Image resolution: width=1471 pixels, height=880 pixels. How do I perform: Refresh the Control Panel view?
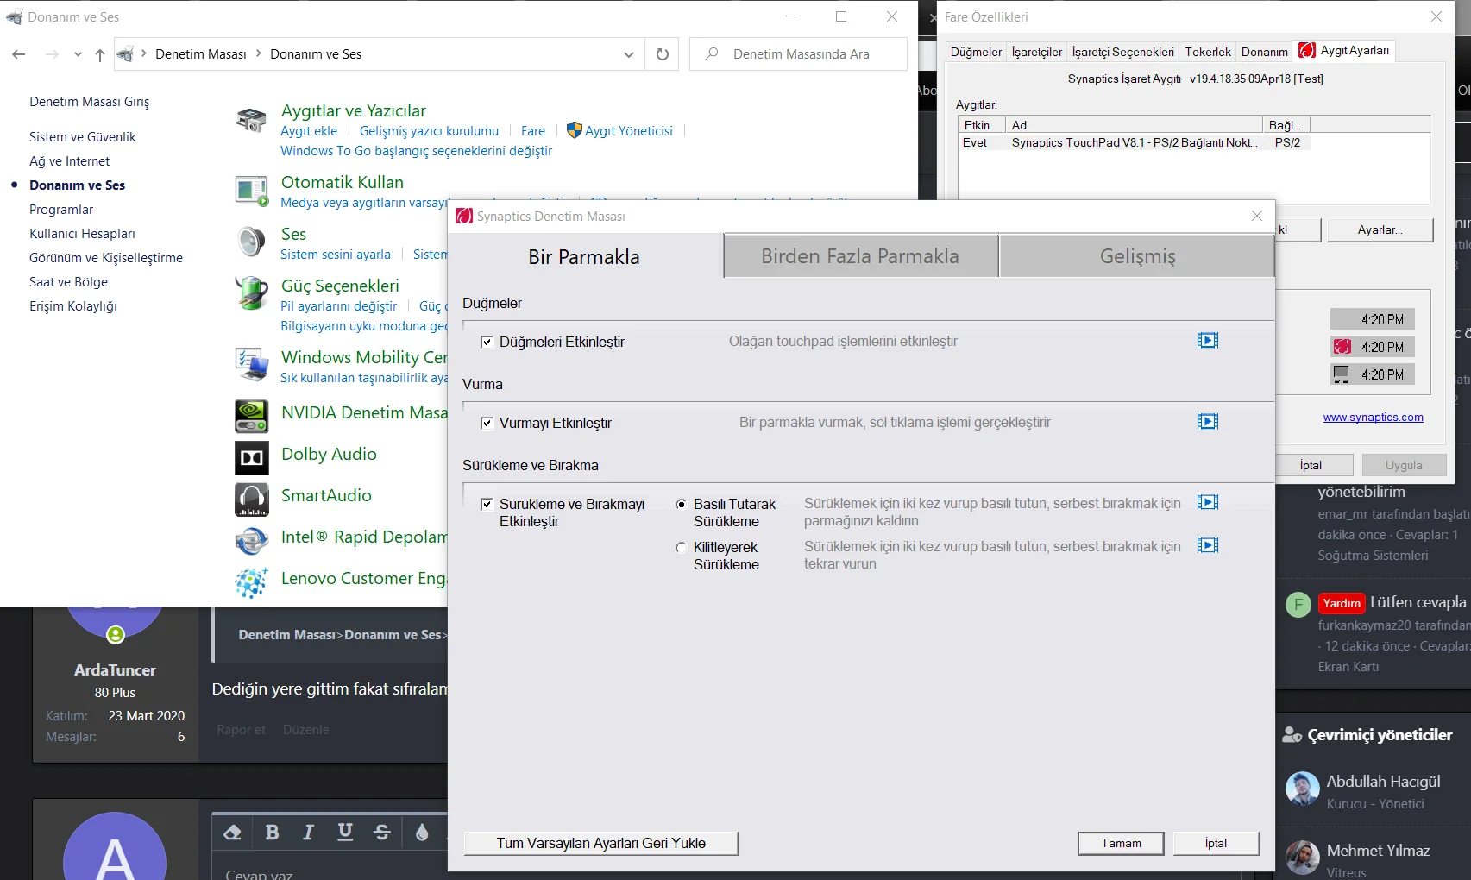pyautogui.click(x=662, y=54)
